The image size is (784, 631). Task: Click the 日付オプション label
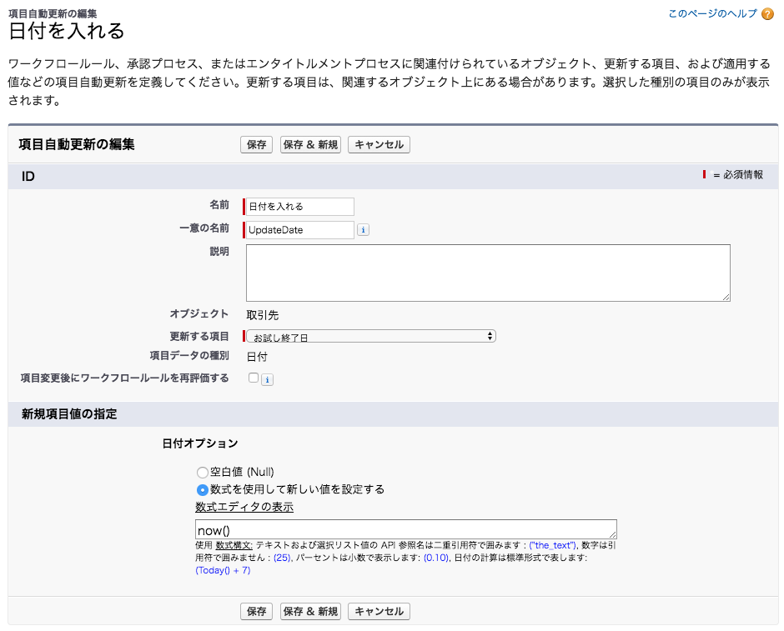coord(200,443)
